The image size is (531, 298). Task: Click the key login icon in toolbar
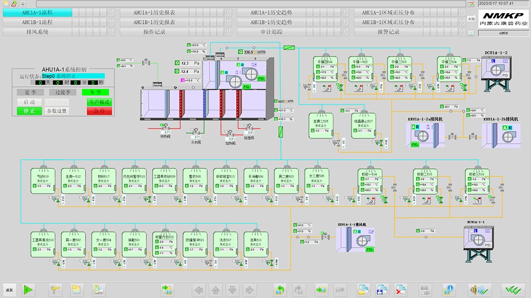tap(55, 290)
